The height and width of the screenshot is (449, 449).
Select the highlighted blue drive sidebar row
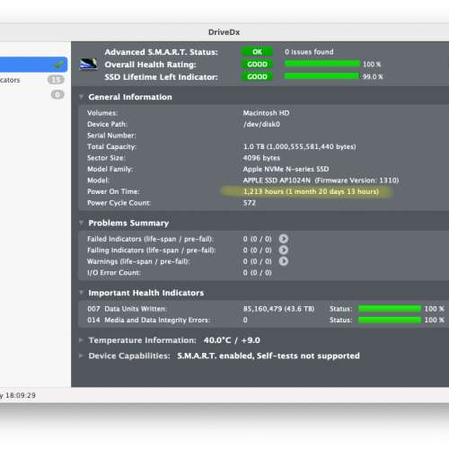click(33, 65)
